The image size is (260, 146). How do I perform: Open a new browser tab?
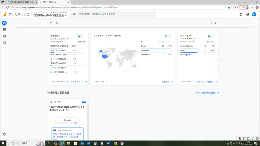click(73, 2)
